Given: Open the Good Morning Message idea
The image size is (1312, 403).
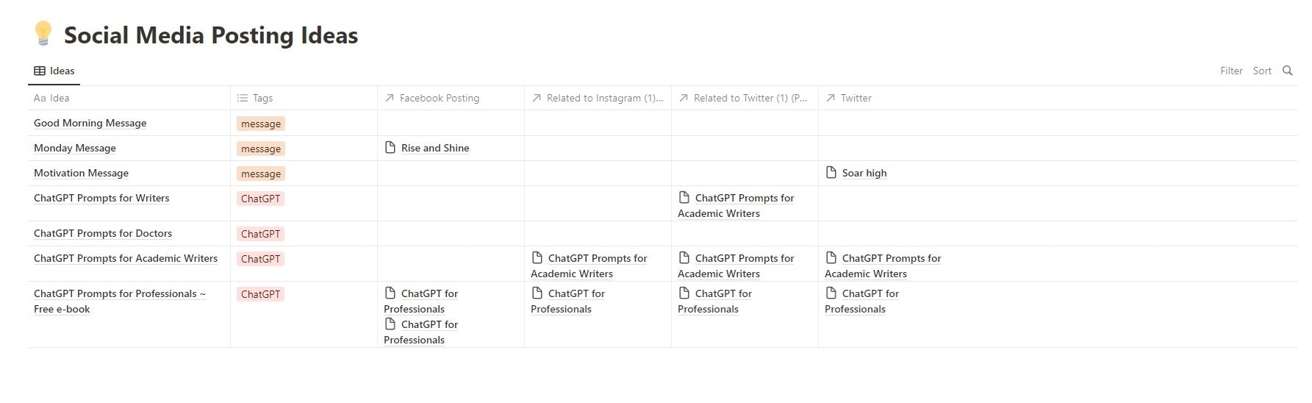Looking at the screenshot, I should click(90, 123).
